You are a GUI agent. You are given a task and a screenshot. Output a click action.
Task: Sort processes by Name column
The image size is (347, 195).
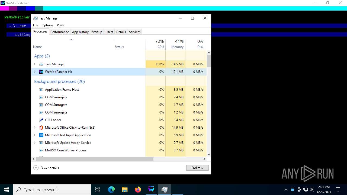pos(72,44)
